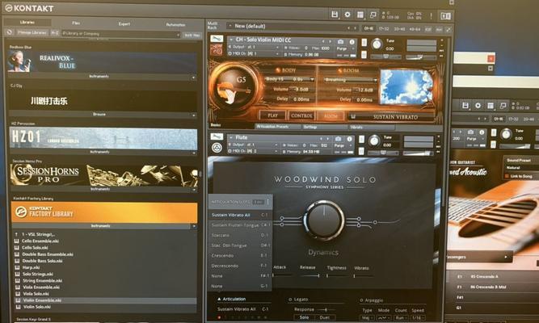Open the Body IR dropdown
Screen dimensions: 539x323
[x=289, y=79]
